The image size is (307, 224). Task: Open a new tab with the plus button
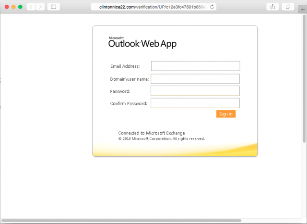tap(303, 10)
